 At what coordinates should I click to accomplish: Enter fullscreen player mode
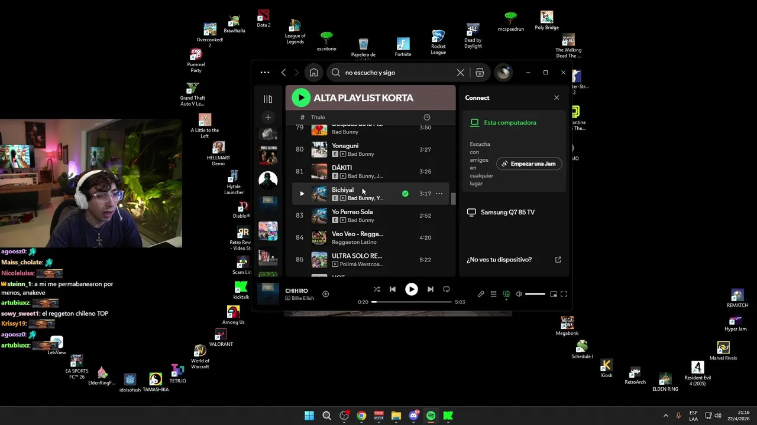(x=564, y=294)
